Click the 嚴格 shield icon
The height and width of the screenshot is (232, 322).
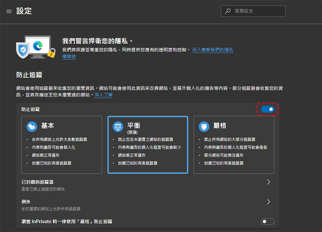click(204, 126)
